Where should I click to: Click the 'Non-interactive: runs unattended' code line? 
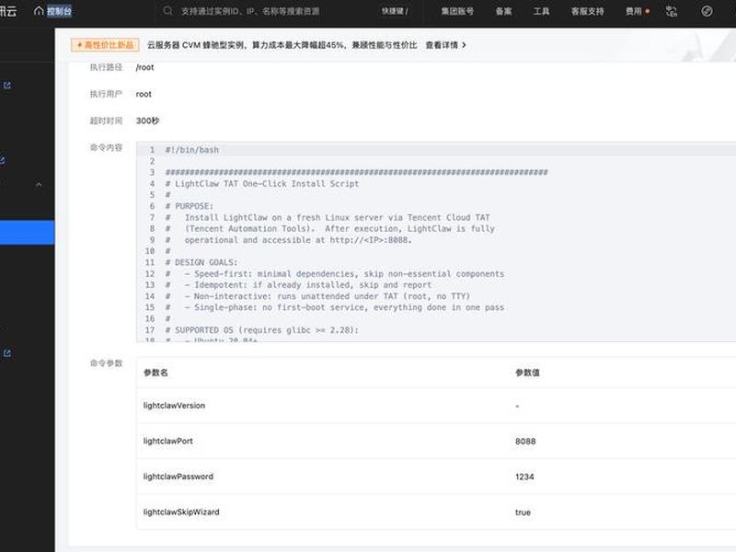(x=317, y=296)
